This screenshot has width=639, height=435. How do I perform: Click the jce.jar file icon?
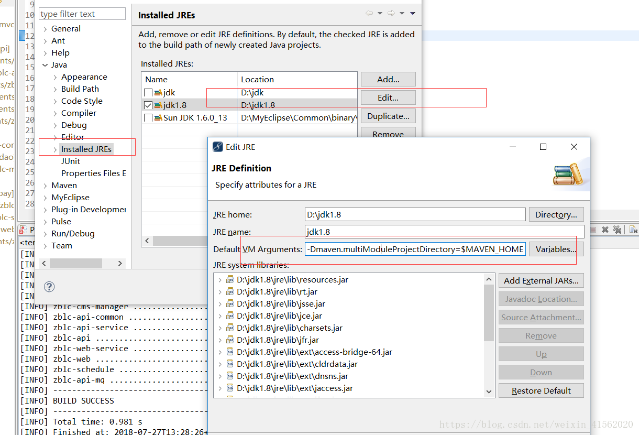[x=230, y=316]
